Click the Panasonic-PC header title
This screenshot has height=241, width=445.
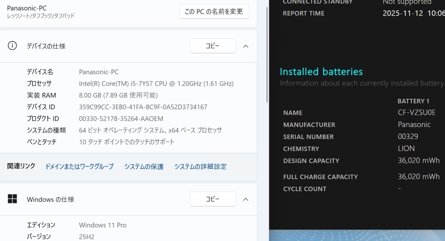click(27, 8)
